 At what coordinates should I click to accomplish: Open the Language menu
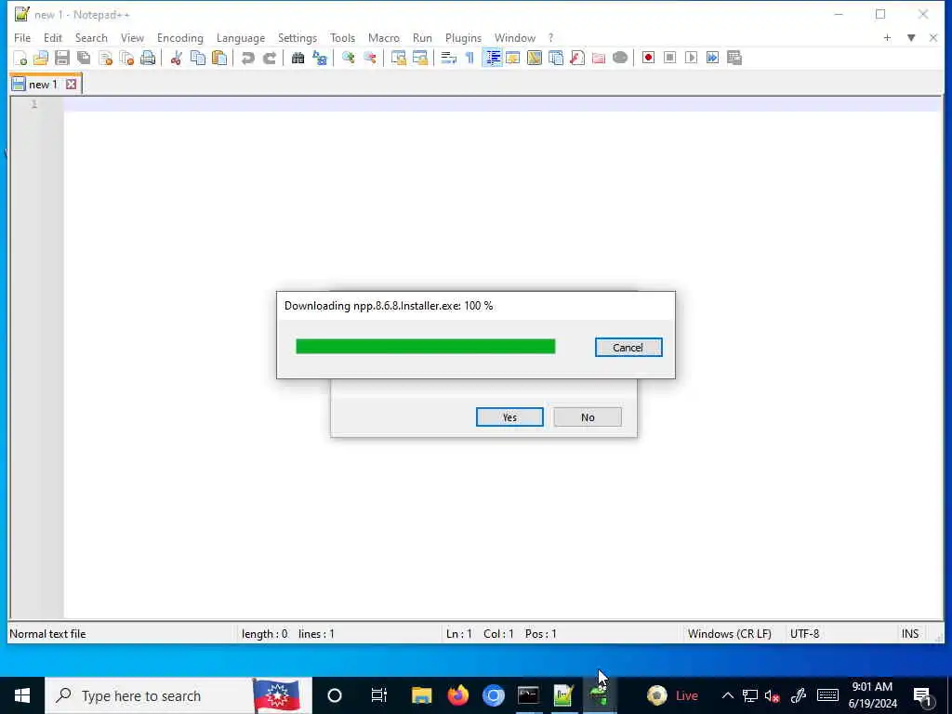tap(241, 37)
